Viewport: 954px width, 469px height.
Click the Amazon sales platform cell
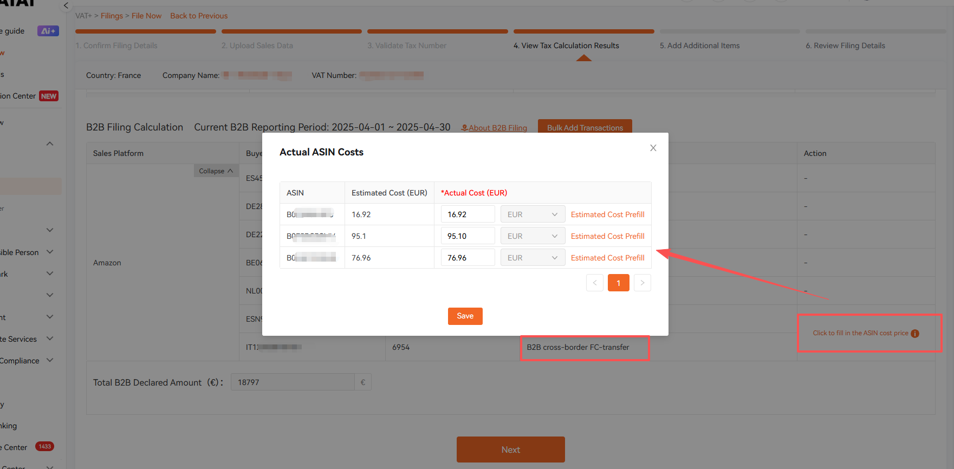[x=107, y=263]
